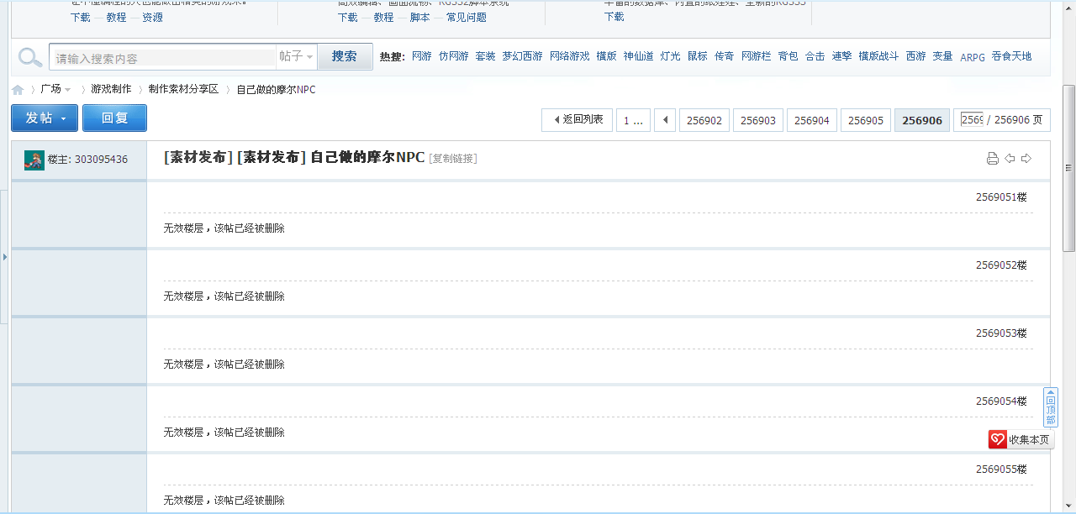Click the 脚本 link at top
The width and height of the screenshot is (1076, 514).
pyautogui.click(x=420, y=18)
